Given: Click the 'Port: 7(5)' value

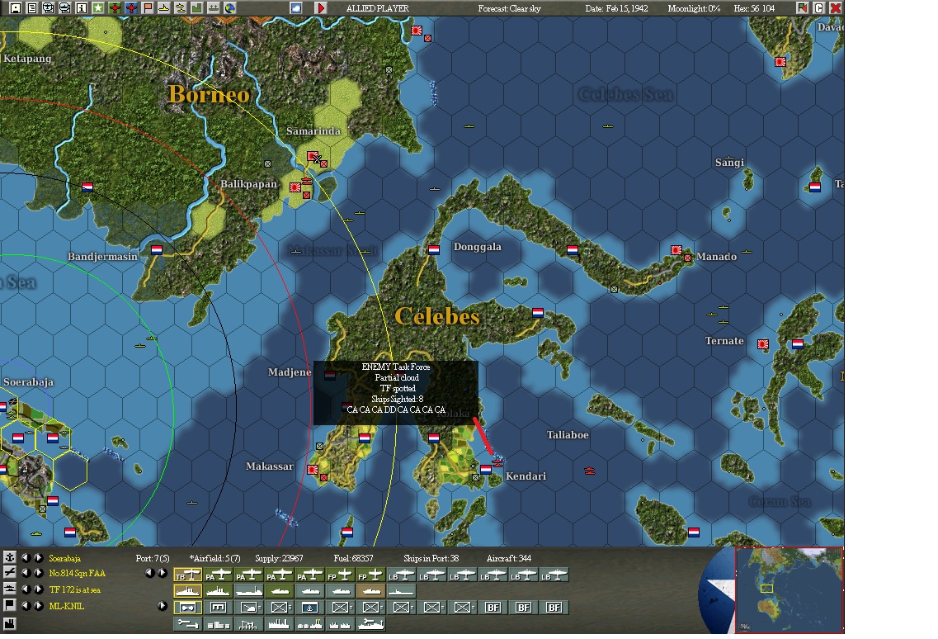Looking at the screenshot, I should pyautogui.click(x=153, y=558).
